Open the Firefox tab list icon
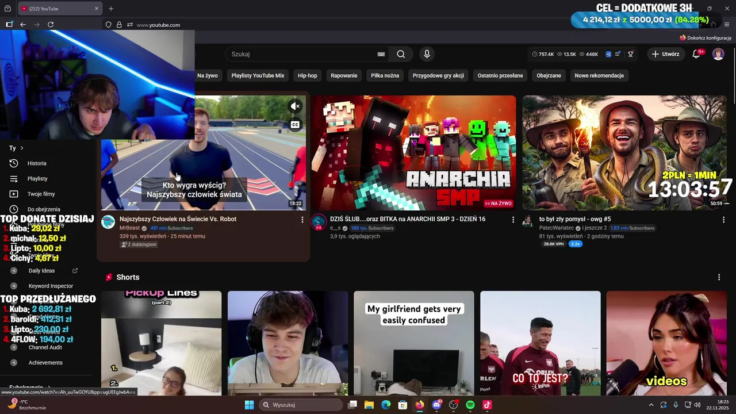The image size is (736, 414). pyautogui.click(x=7, y=9)
